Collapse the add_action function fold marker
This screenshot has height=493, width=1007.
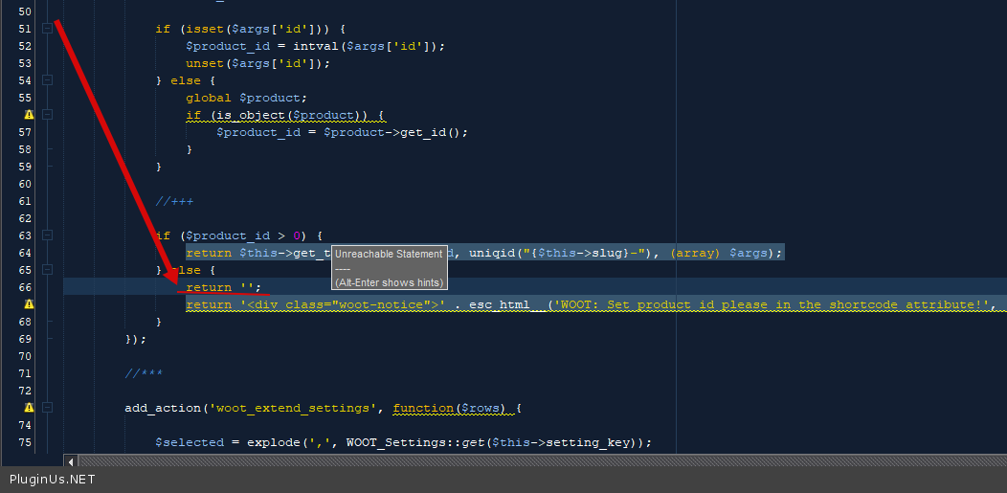coord(47,408)
